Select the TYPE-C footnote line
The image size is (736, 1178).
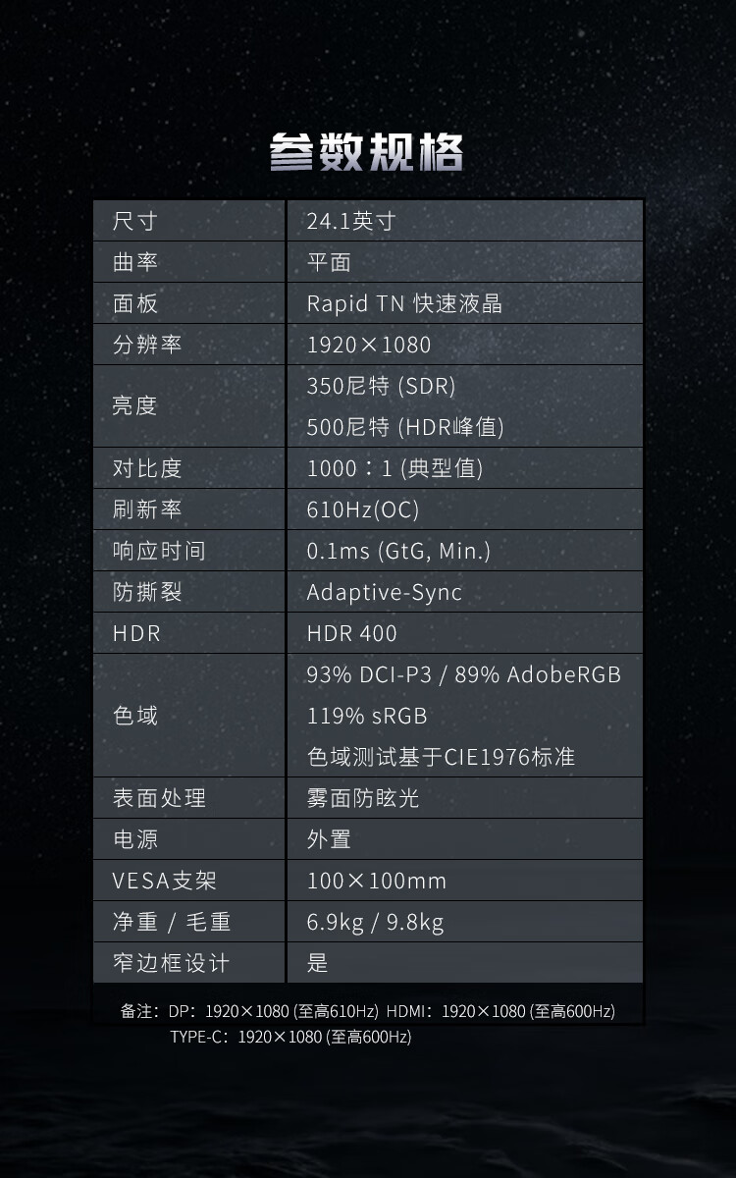pyautogui.click(x=290, y=1038)
